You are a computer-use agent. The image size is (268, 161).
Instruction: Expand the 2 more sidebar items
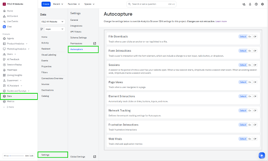tap(8, 107)
